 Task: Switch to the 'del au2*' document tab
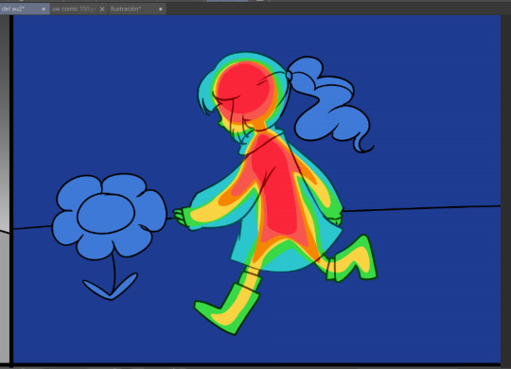tap(25, 9)
